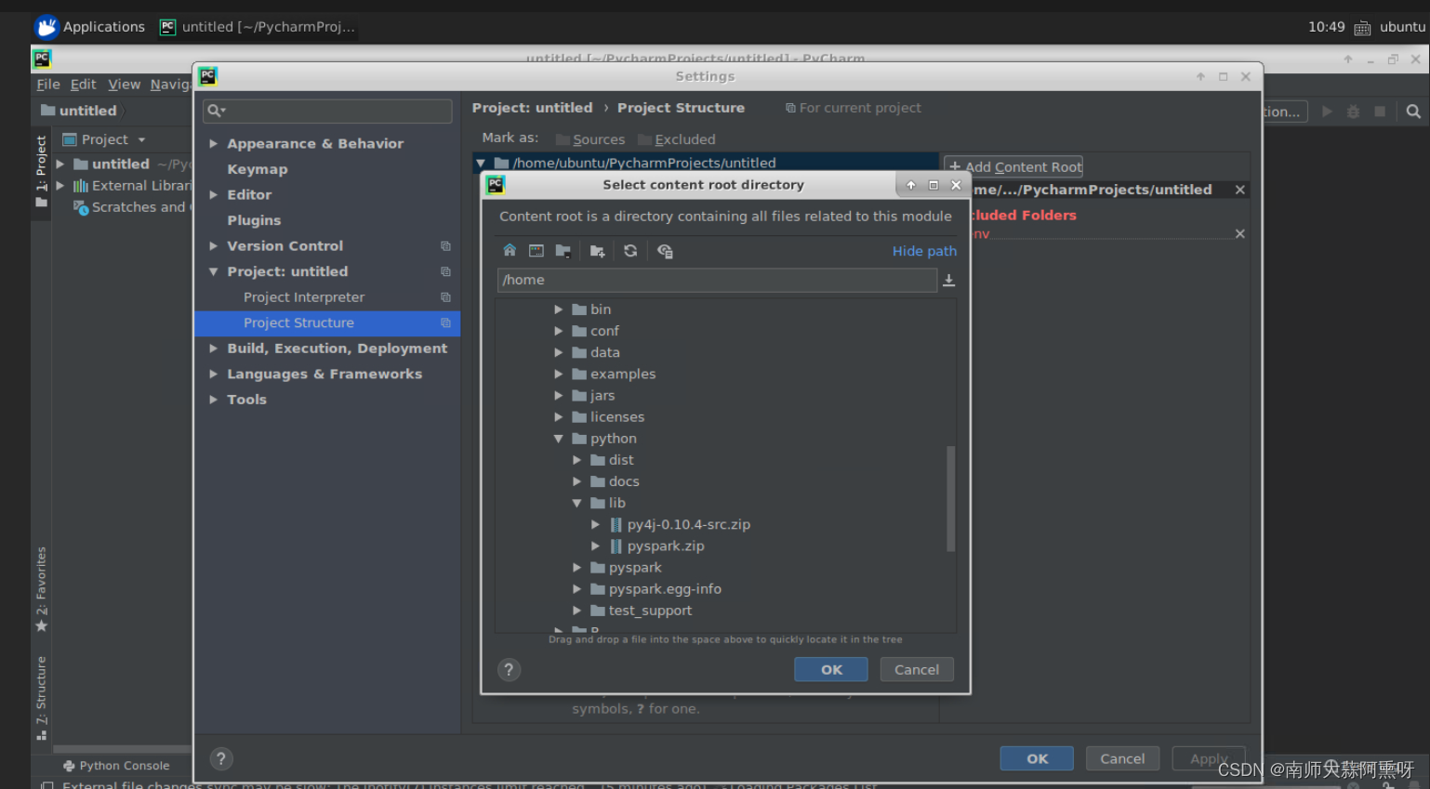1430x789 pixels.
Task: Click copy icon beside Version Control setting
Action: pos(445,246)
